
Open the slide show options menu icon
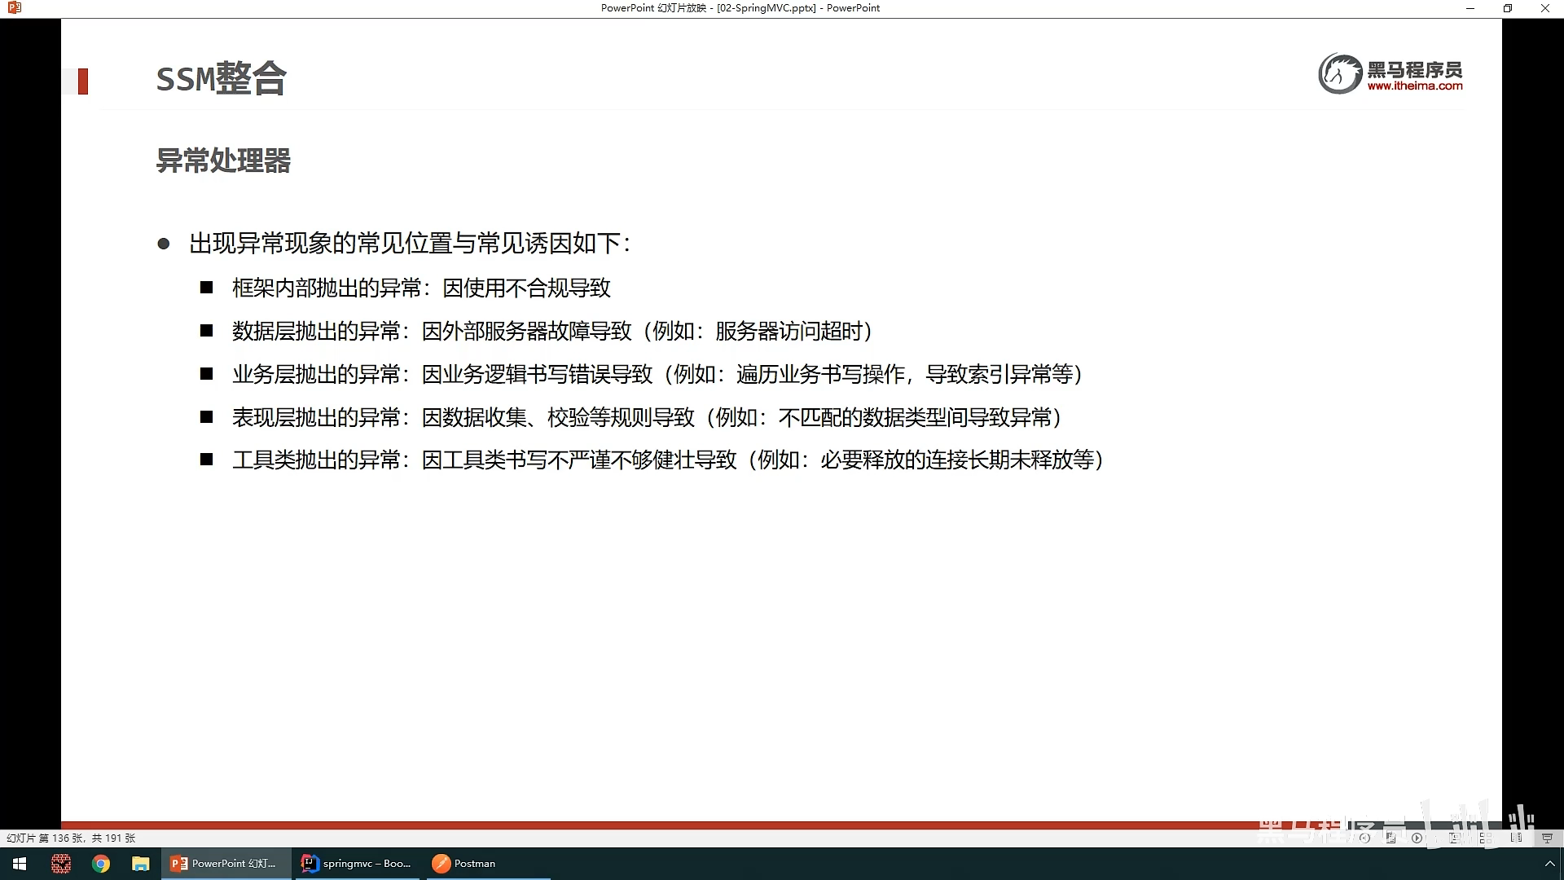1390,838
